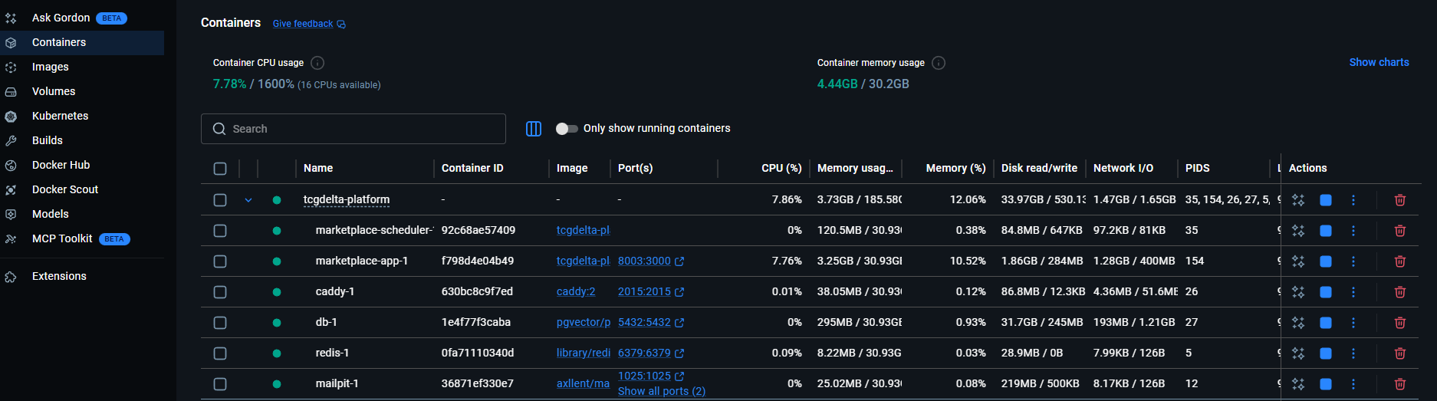1437x401 pixels.
Task: Stop the marketplace-app-1 container
Action: click(1325, 261)
